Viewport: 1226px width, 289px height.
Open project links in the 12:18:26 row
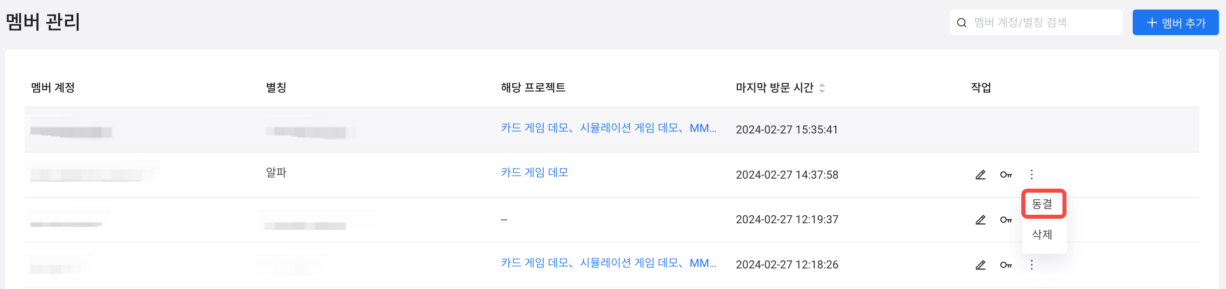[x=608, y=263]
